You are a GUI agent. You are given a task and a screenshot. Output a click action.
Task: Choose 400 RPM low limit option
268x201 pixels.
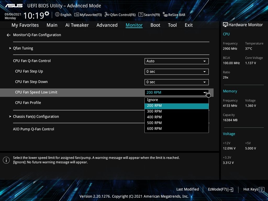click(x=177, y=117)
